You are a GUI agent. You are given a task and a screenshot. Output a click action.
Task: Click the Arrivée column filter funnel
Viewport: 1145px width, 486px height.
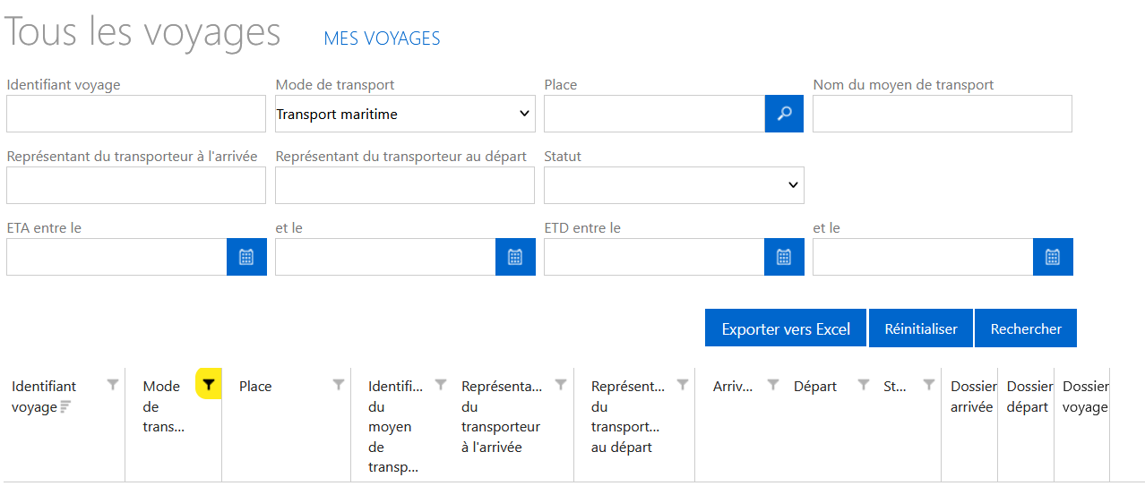773,385
